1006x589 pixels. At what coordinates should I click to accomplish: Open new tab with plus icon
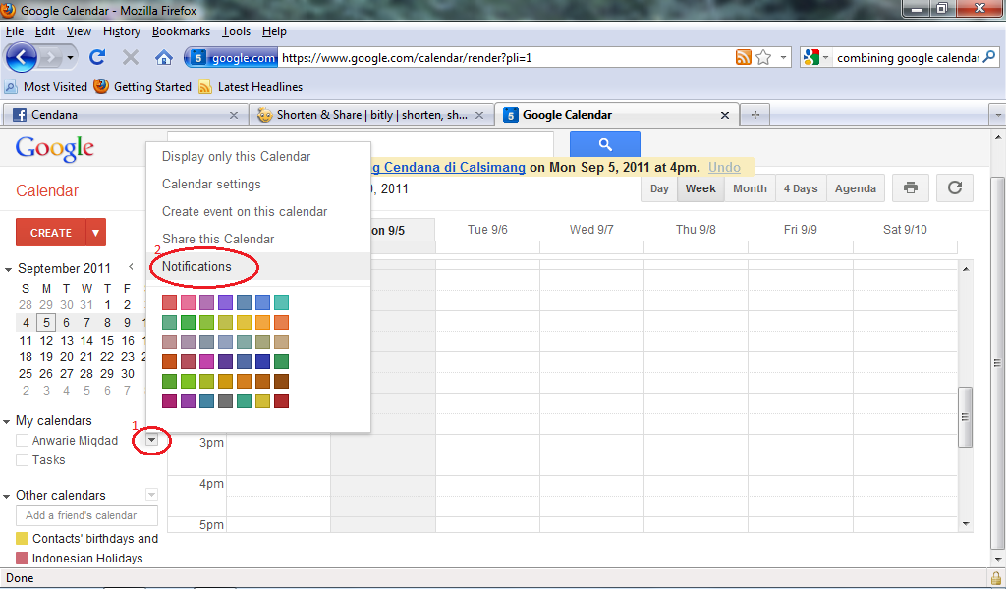pos(755,115)
